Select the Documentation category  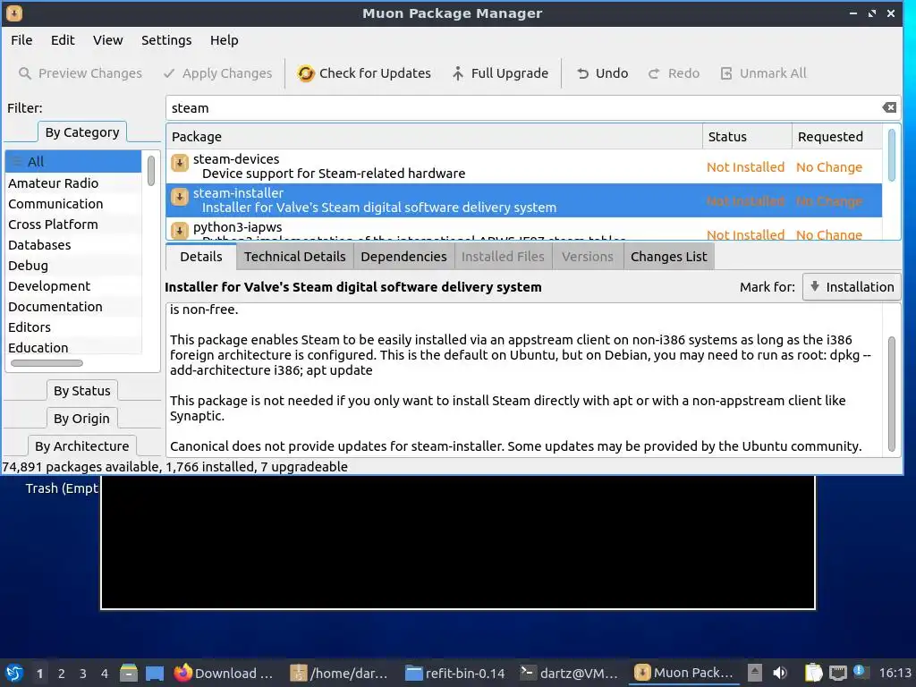click(73, 307)
